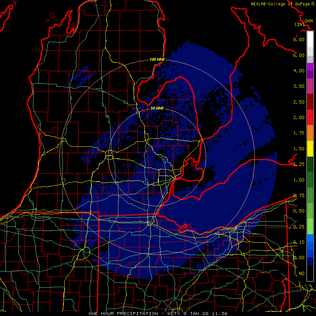The height and width of the screenshot is (316, 316).
Task: Select the lime green 0.25 legend swatch
Action: [x=310, y=226]
